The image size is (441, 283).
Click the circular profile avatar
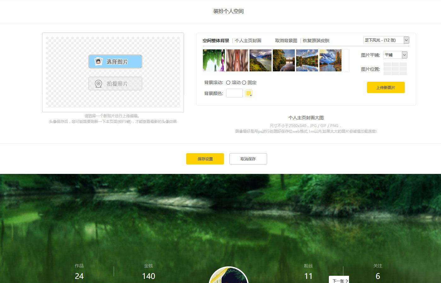pyautogui.click(x=229, y=276)
